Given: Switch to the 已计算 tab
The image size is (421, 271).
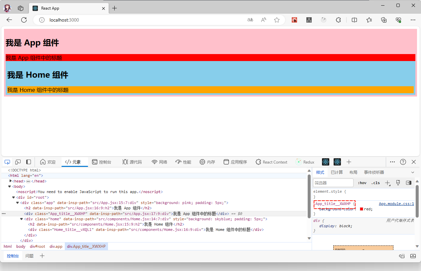Looking at the screenshot, I should coord(337,172).
